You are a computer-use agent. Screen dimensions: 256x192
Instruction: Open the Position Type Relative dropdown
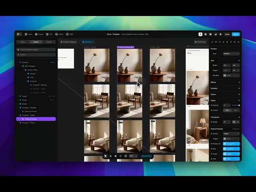231,54
